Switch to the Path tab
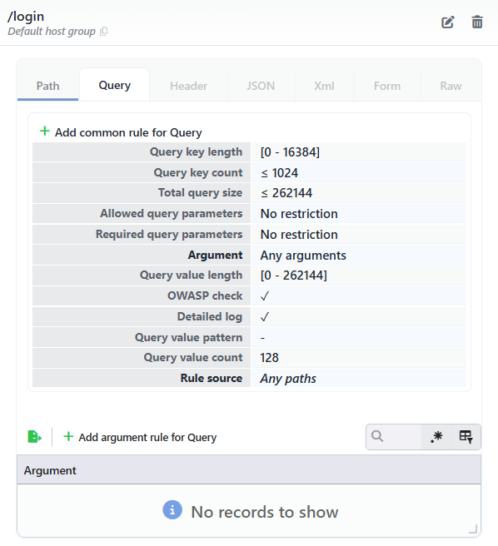Image resolution: width=498 pixels, height=546 pixels. click(x=47, y=86)
